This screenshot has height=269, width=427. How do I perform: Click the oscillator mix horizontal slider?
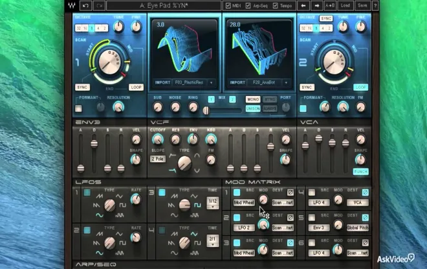(223, 110)
